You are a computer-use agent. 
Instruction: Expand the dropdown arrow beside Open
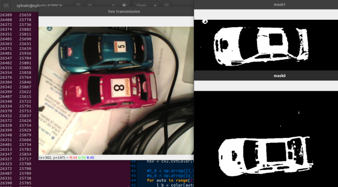click(x=155, y=6)
